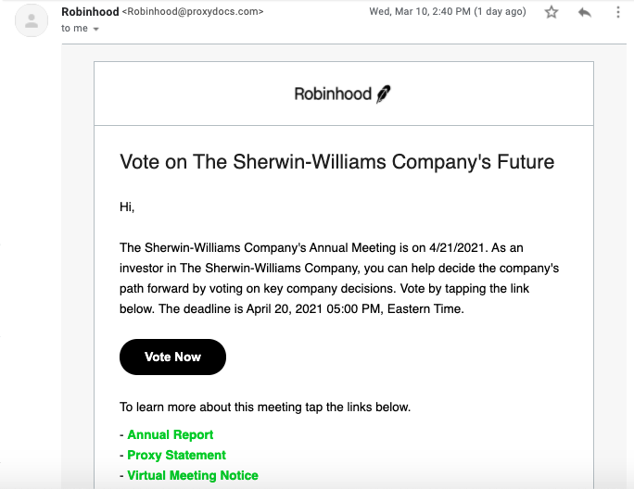Open the three-dot more options menu
634x489 pixels.
(618, 12)
